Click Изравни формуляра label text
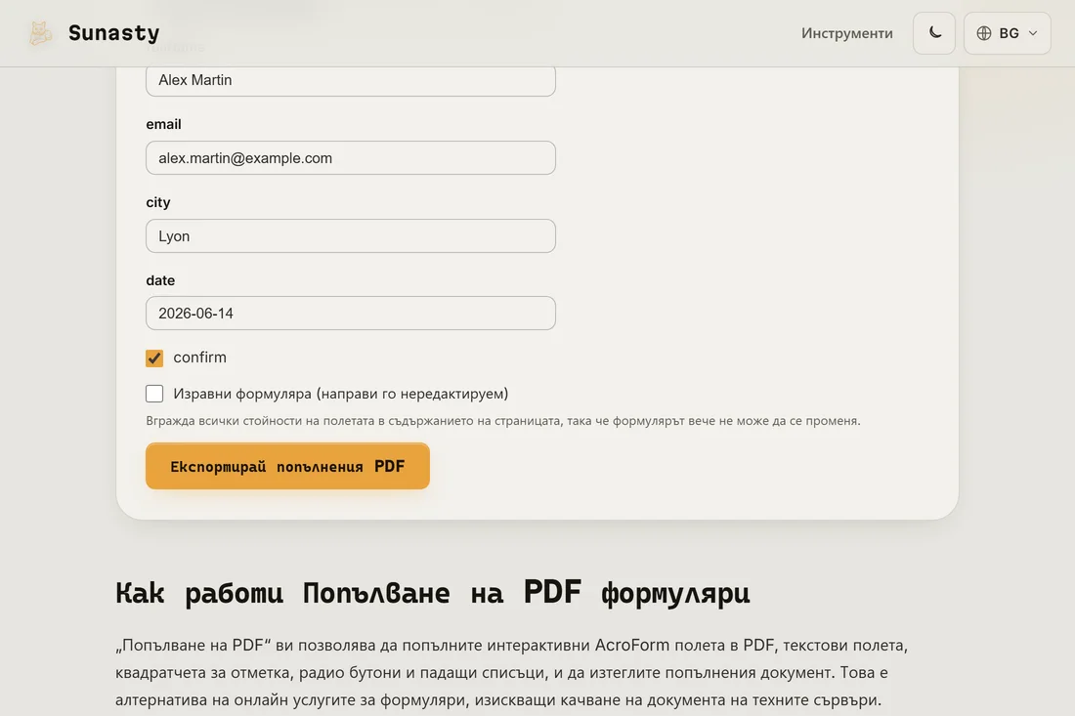Image resolution: width=1075 pixels, height=716 pixels. (341, 394)
